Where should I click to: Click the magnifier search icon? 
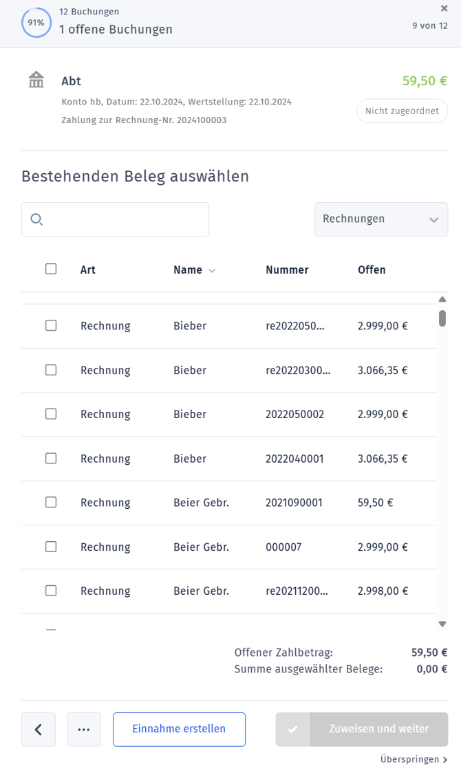[36, 219]
